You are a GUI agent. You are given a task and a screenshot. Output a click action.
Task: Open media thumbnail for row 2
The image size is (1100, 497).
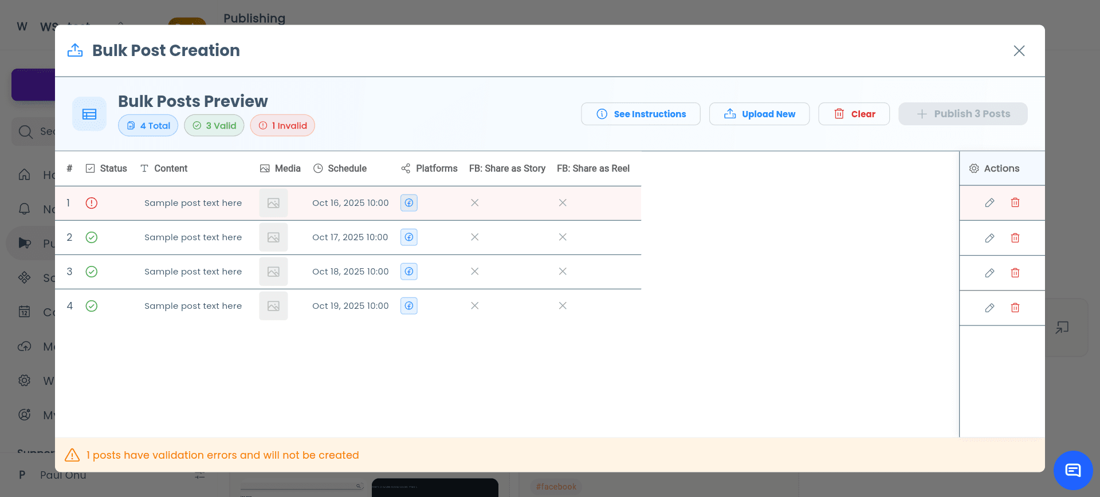pyautogui.click(x=273, y=237)
